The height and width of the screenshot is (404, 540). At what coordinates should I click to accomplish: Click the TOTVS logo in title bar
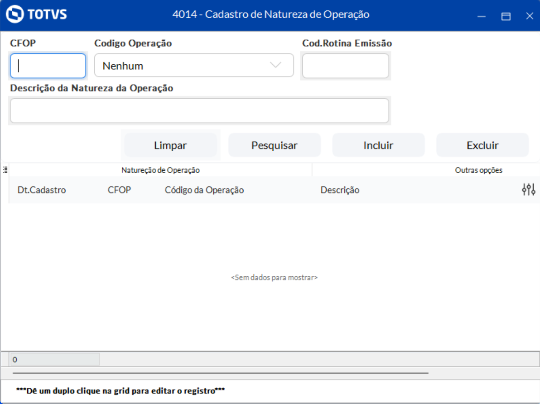[36, 14]
